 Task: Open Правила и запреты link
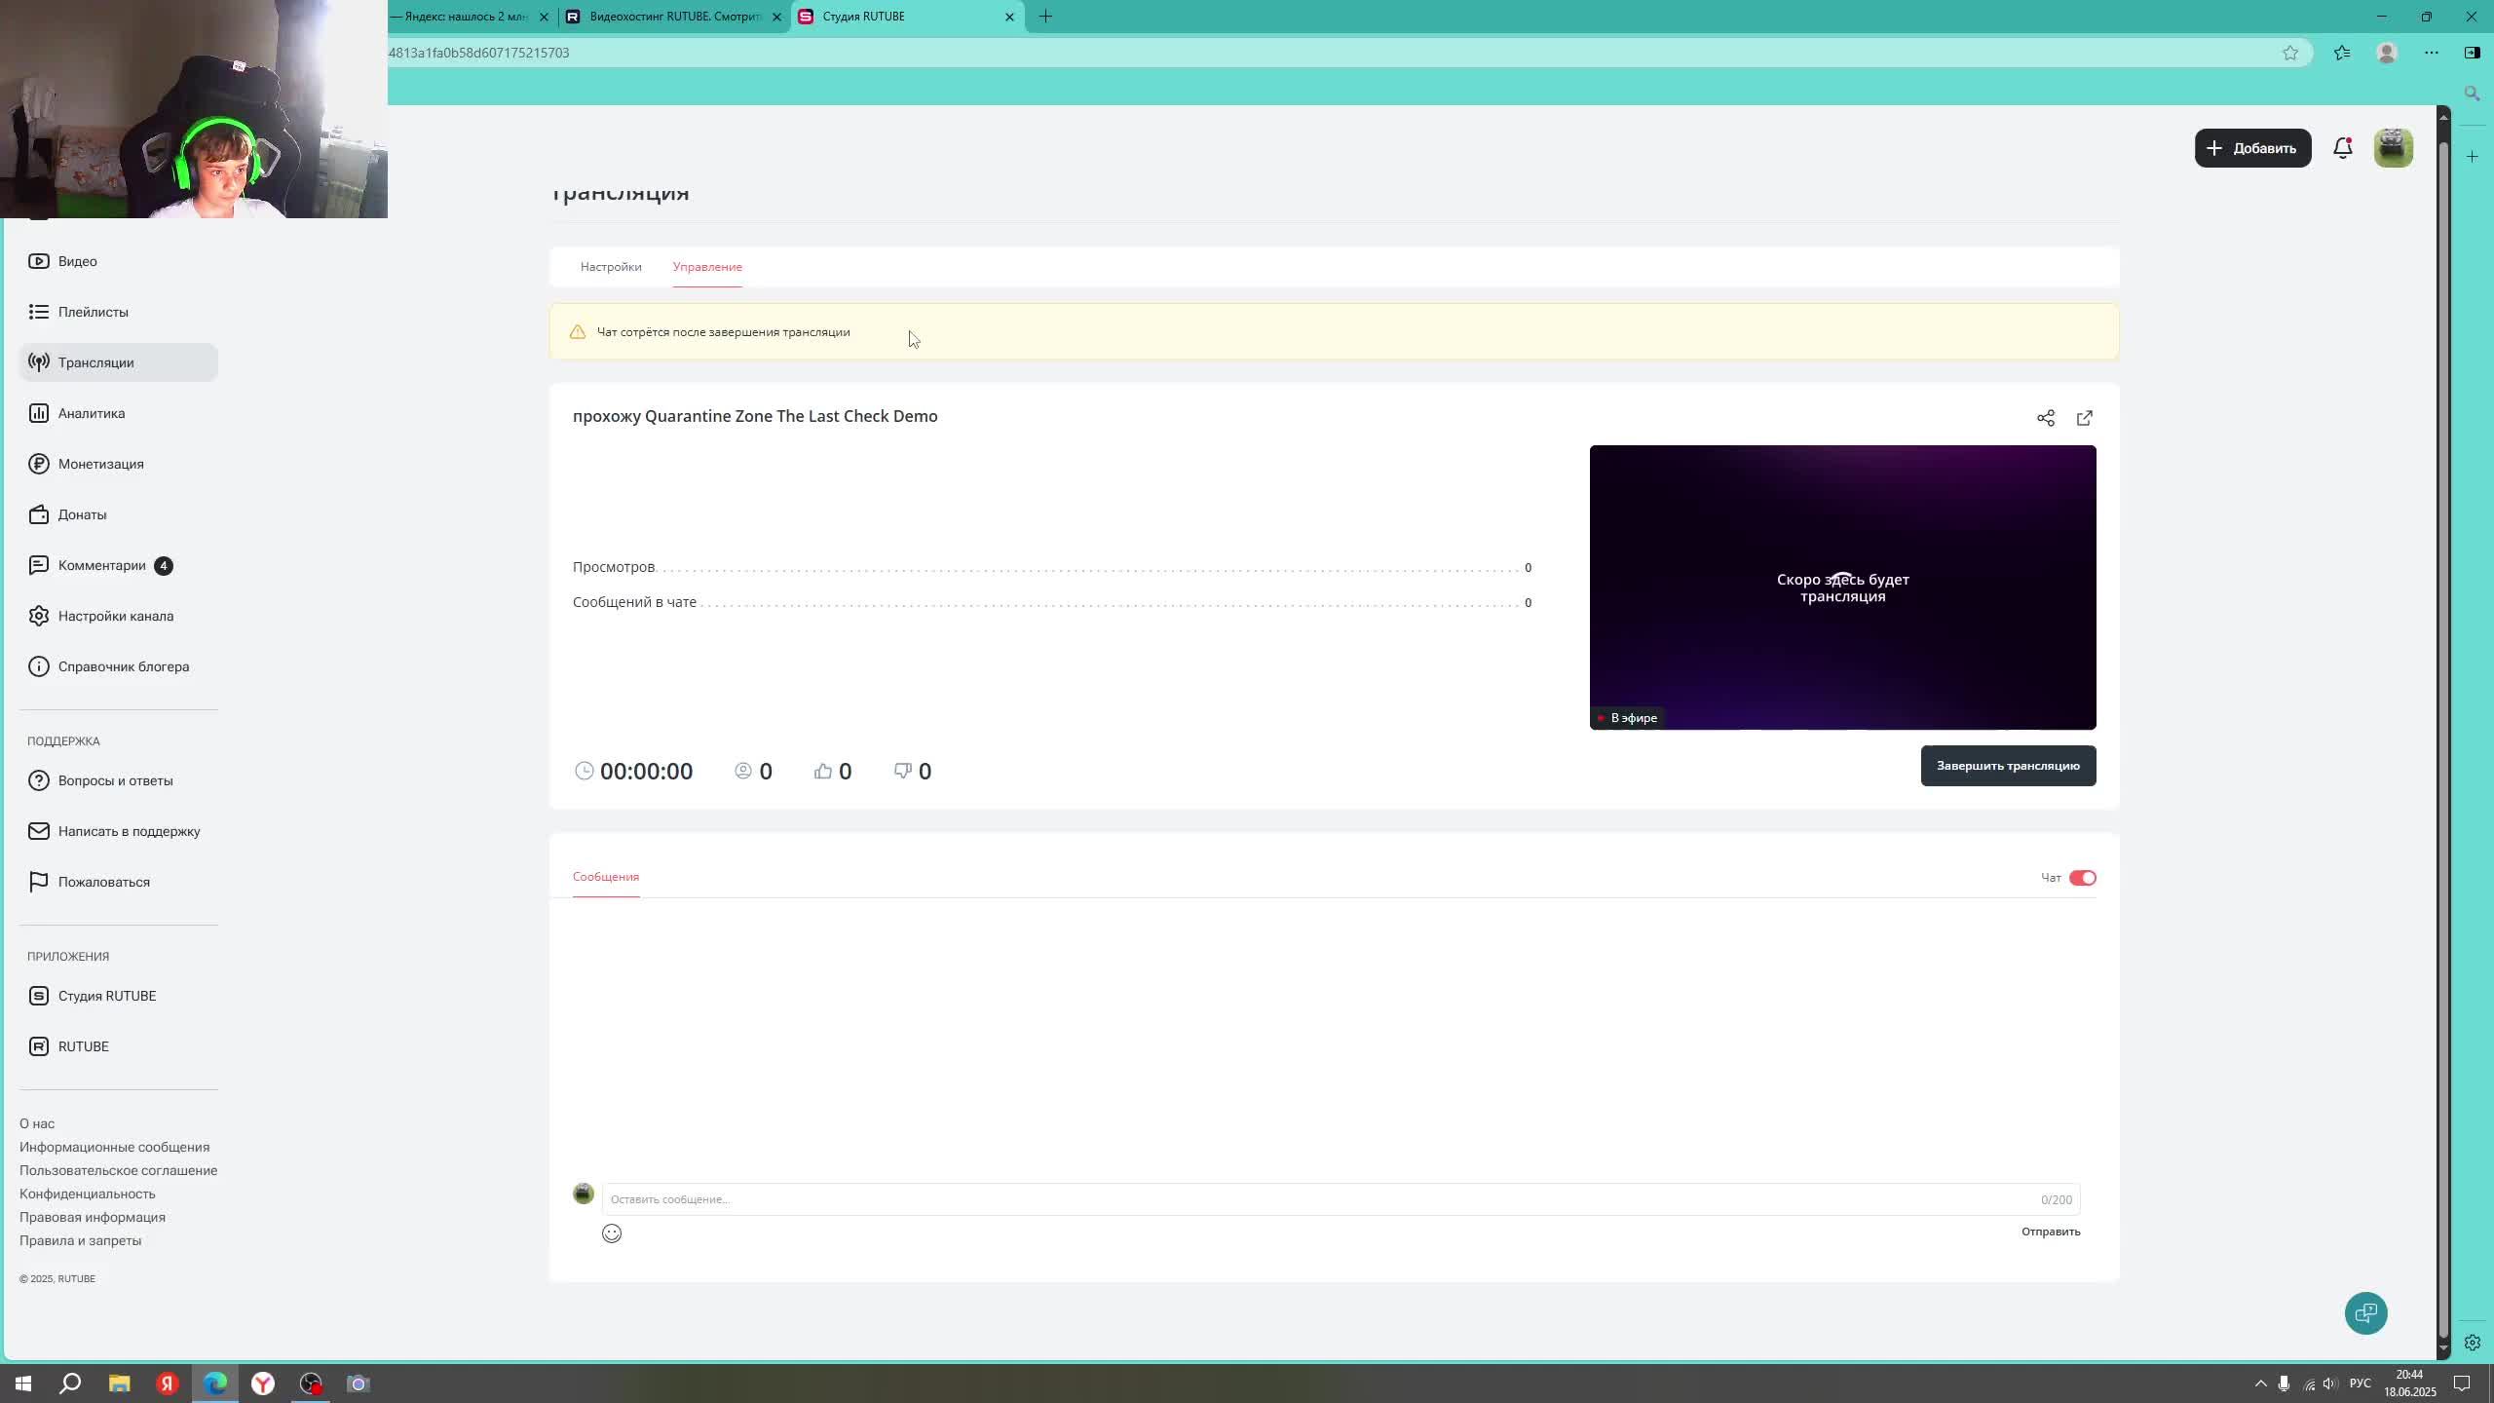pos(80,1240)
